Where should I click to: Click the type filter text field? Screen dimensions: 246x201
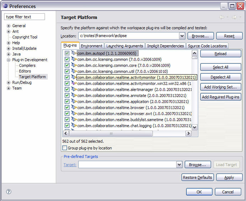[25, 17]
